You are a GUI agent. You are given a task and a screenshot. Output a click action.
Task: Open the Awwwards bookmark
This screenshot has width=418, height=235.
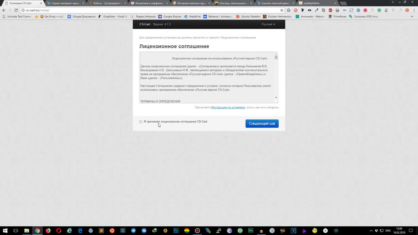pos(310,16)
